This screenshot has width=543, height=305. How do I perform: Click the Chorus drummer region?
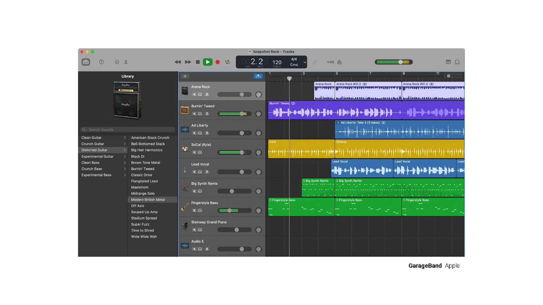click(x=399, y=150)
